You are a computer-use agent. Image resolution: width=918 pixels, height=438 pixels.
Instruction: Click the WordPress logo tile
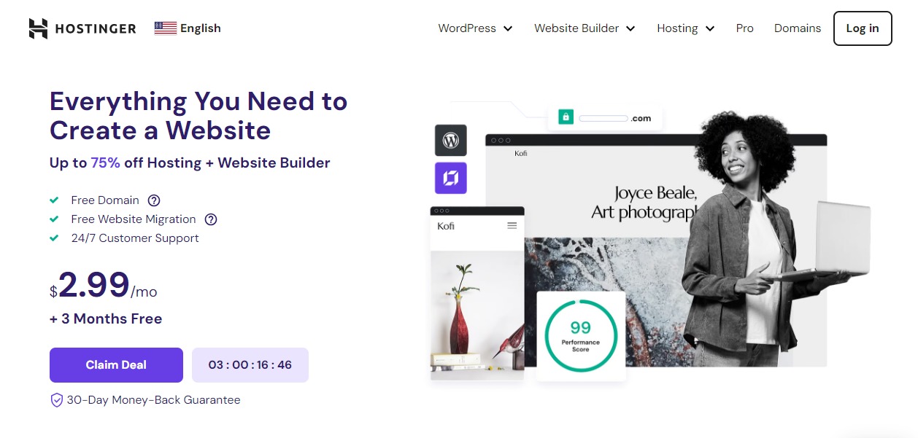click(451, 141)
